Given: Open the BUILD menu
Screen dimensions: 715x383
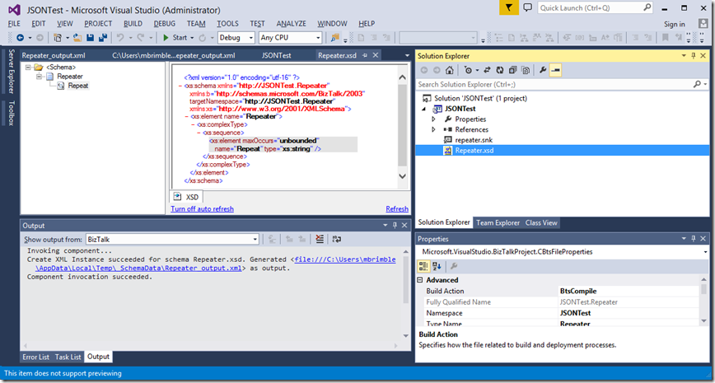Looking at the screenshot, I should (x=133, y=24).
